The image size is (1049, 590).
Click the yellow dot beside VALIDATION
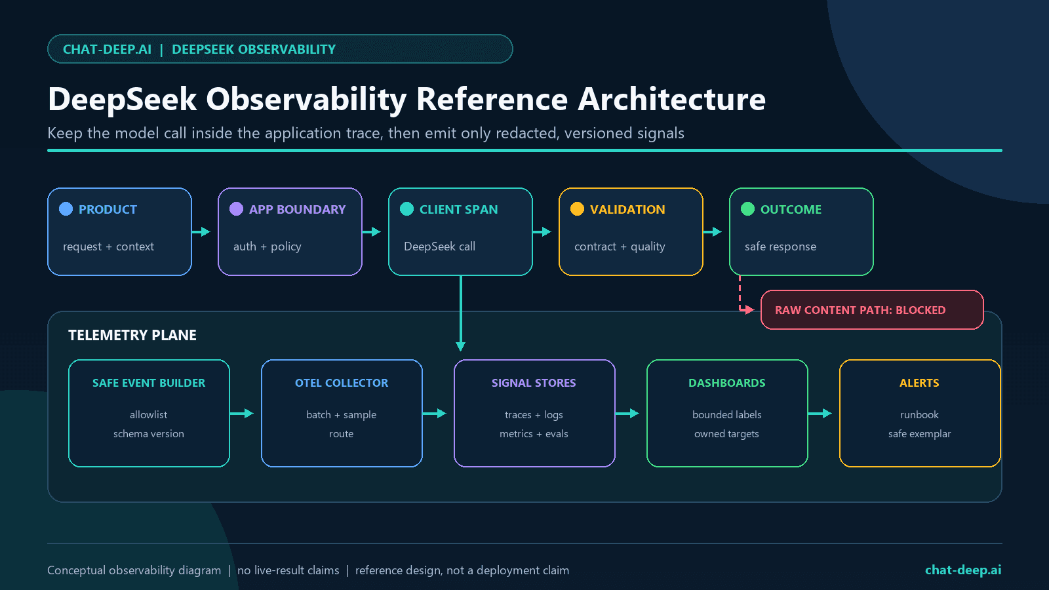tap(577, 208)
